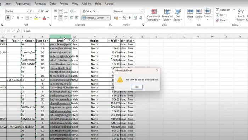Open the General number format dropdown
248x140 pixels.
142,11
